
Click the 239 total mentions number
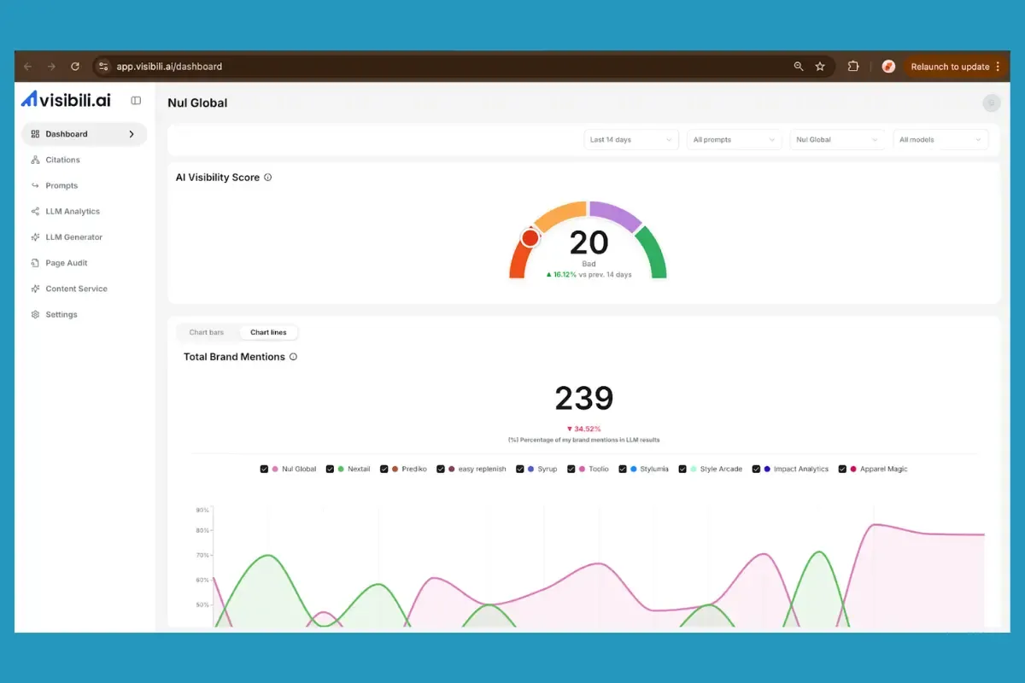tap(584, 399)
